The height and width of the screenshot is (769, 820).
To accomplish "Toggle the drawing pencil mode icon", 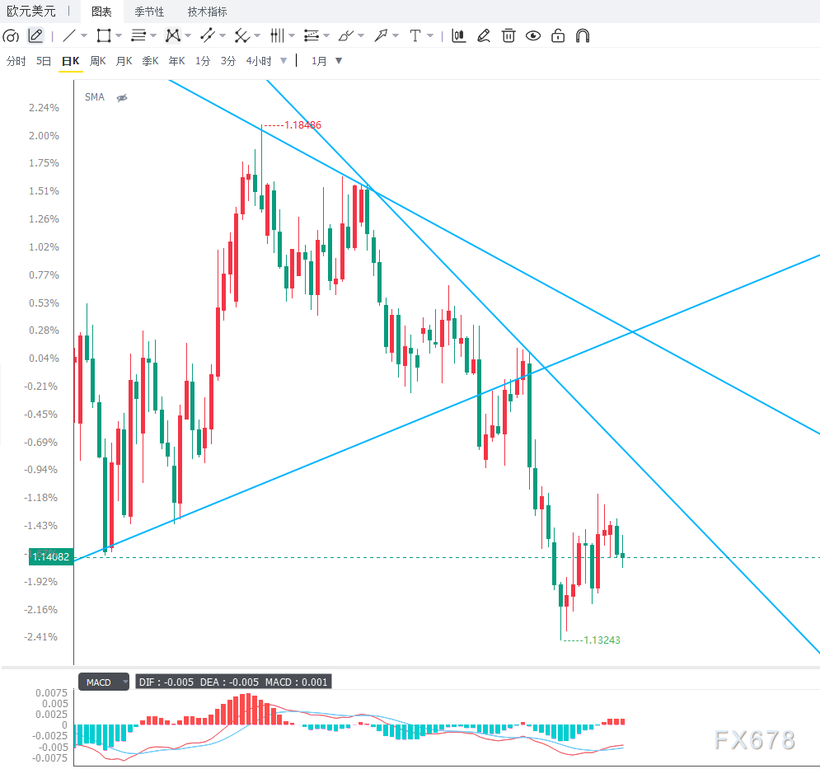I will tap(35, 35).
